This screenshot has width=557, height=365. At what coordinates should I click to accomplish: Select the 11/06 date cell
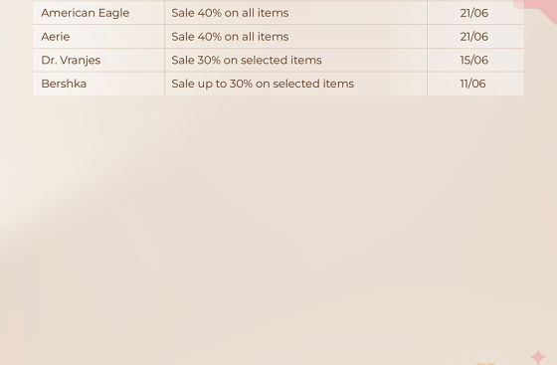tap(475, 84)
